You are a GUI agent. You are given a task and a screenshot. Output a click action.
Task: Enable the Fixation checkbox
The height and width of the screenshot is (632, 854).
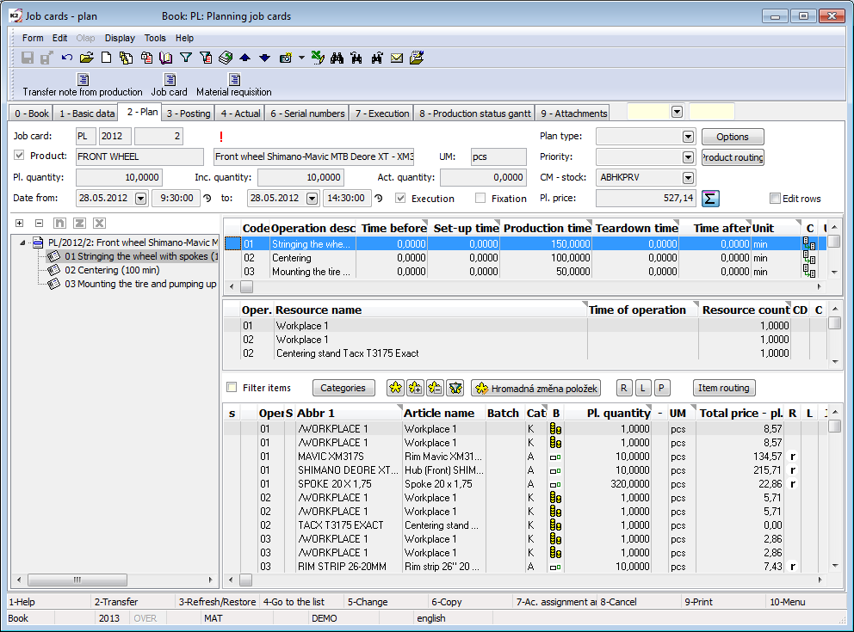(x=480, y=199)
